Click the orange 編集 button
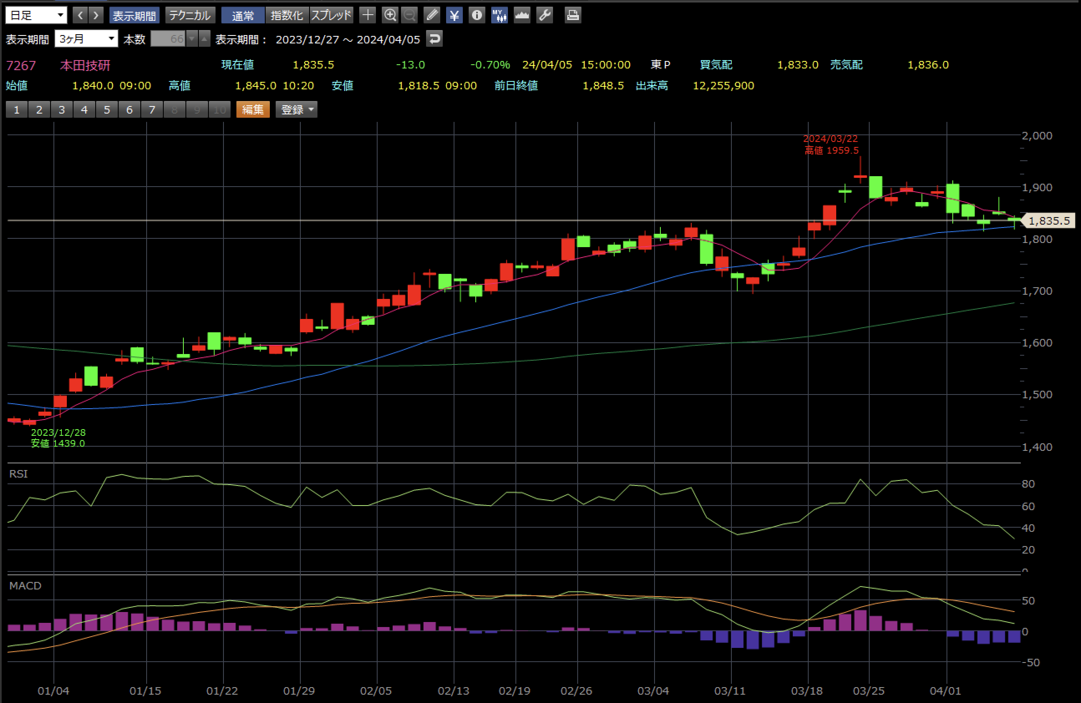Image resolution: width=1081 pixels, height=703 pixels. [x=253, y=109]
